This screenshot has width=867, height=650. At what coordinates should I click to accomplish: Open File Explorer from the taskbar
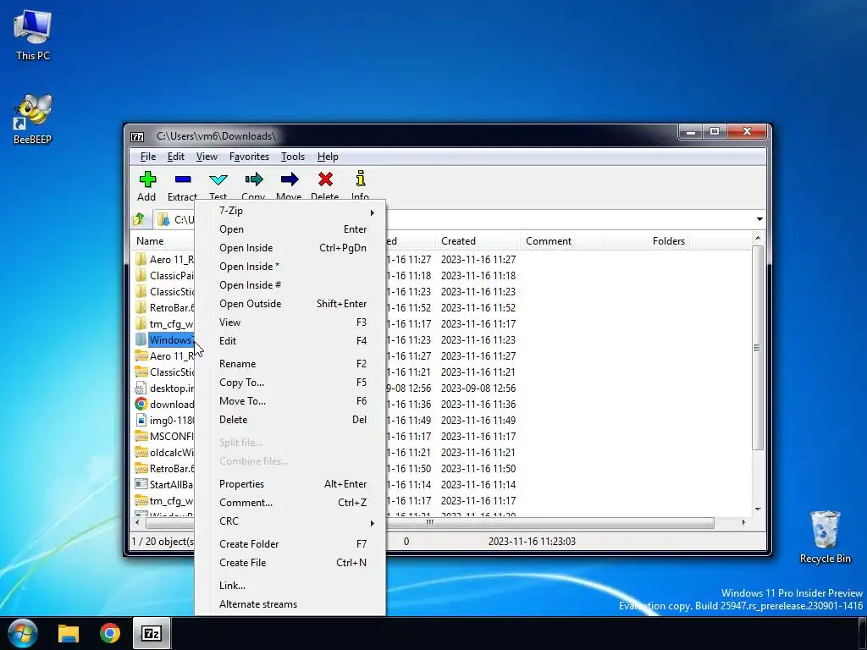[x=69, y=633]
